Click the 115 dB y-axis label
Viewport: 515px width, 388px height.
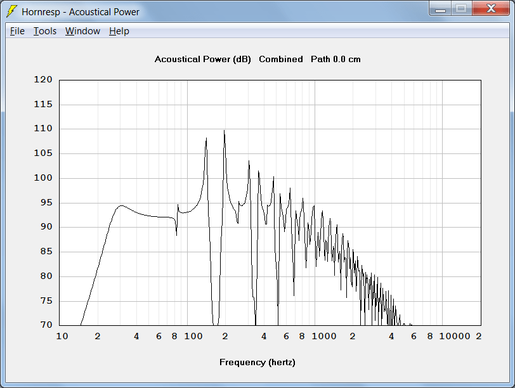[x=43, y=105]
